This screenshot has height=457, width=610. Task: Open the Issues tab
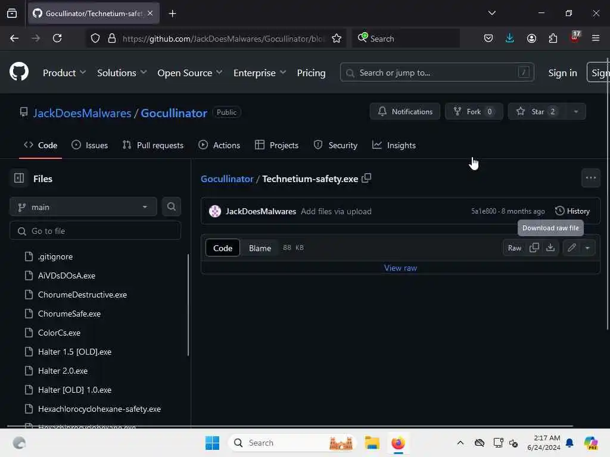point(90,145)
